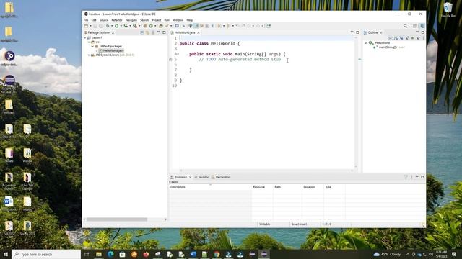Click the Last Edit Location icon

click(x=237, y=26)
